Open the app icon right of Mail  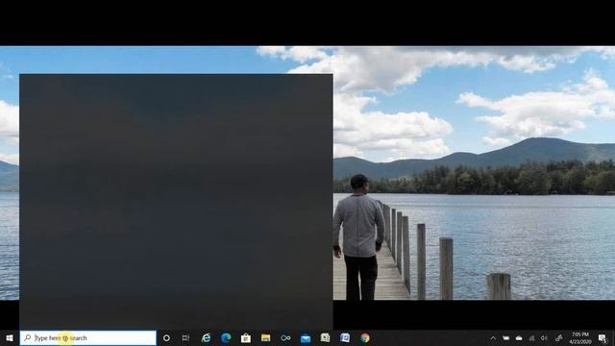click(325, 337)
